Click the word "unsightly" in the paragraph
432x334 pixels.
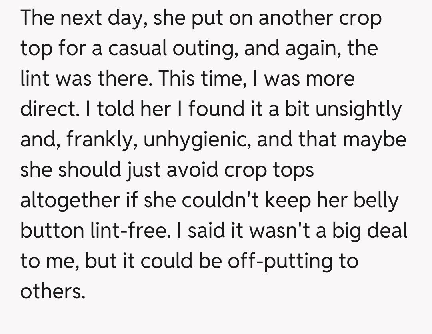coord(358,110)
